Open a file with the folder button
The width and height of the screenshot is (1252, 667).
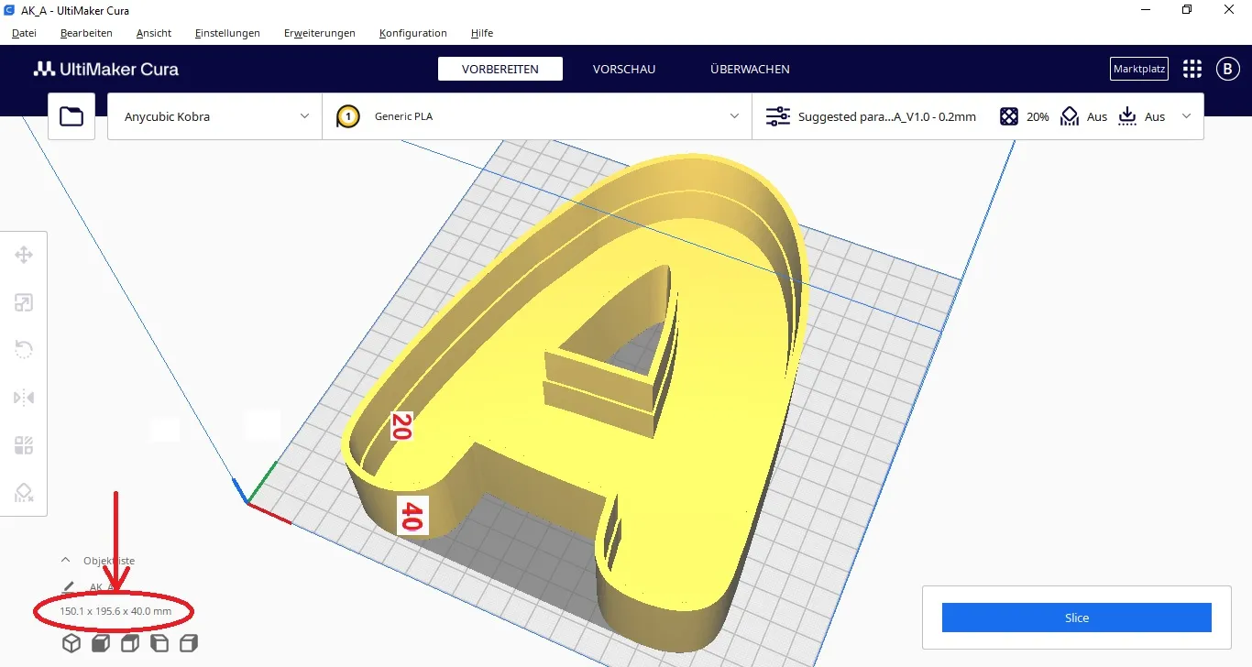point(71,116)
